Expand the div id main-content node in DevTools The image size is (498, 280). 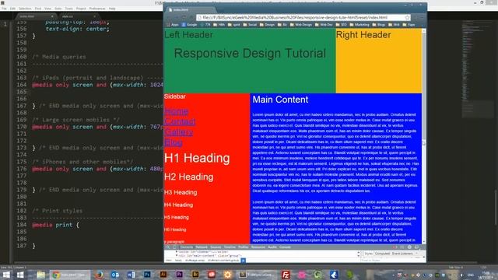177,256
